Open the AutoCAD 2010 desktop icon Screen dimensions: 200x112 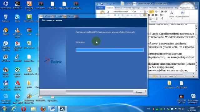point(17,46)
